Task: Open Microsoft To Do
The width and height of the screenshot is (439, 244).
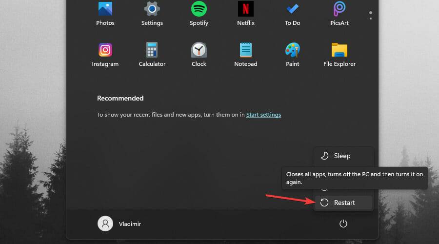Action: (292, 13)
